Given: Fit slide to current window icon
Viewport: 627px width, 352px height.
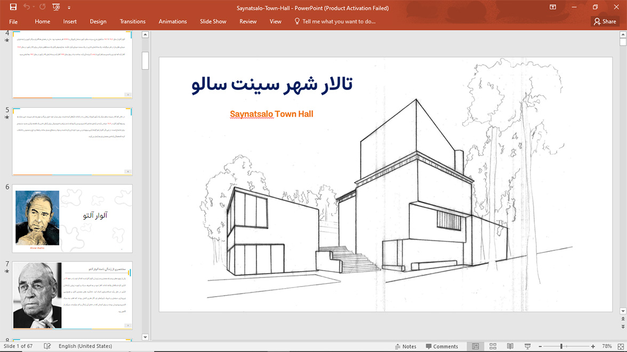Looking at the screenshot, I should 621,346.
